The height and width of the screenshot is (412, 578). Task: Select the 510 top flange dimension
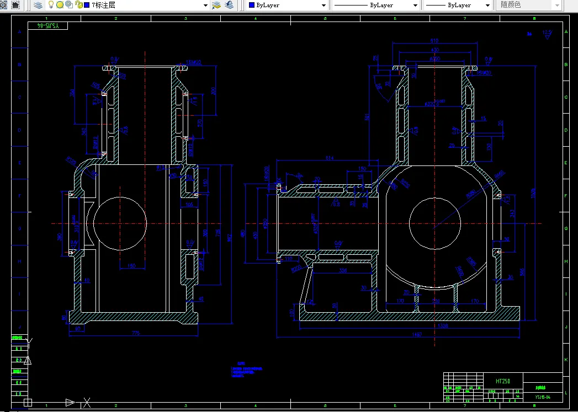tap(434, 40)
